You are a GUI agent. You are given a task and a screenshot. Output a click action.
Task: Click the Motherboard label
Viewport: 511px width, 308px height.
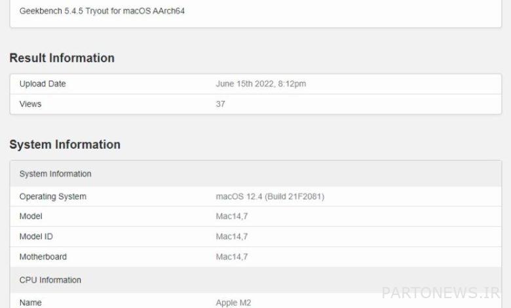[43, 257]
